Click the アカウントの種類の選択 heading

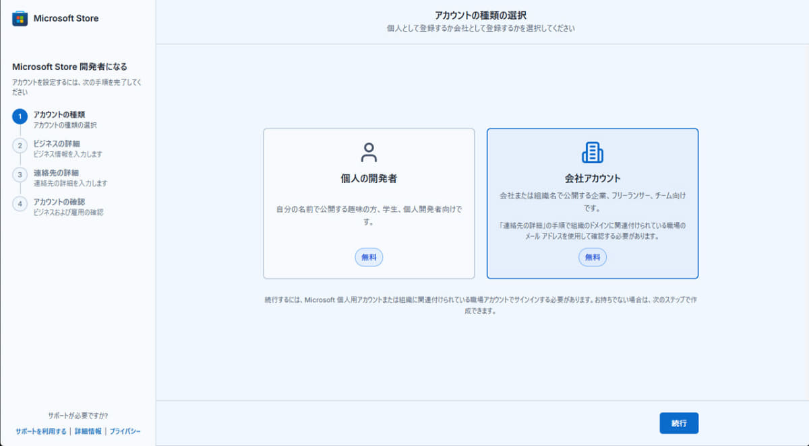click(x=481, y=15)
